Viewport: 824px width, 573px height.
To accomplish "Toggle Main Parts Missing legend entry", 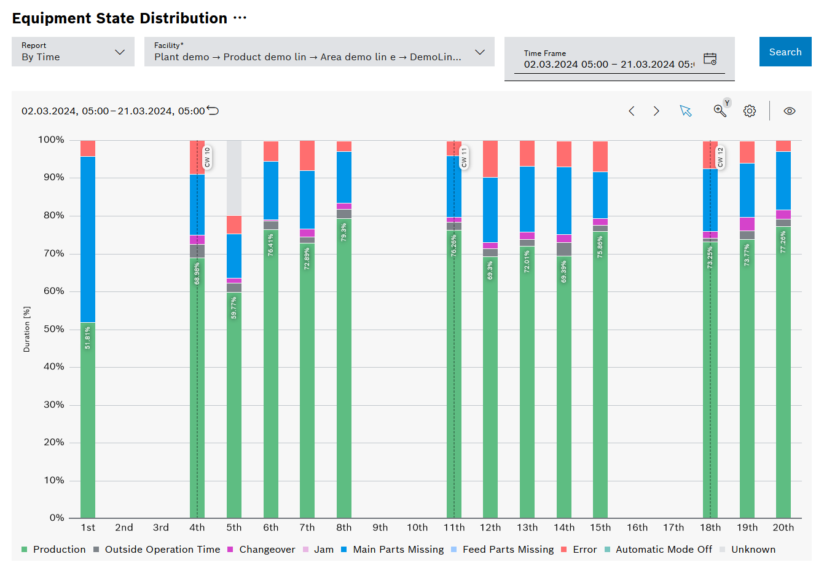I will coord(398,550).
